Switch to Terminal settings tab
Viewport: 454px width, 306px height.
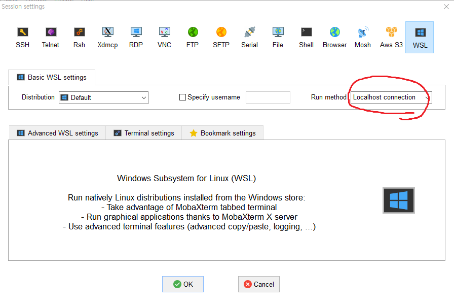tap(143, 133)
